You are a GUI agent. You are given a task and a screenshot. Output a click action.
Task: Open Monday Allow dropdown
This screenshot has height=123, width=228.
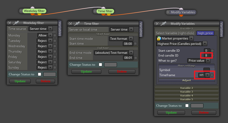tap(50, 35)
